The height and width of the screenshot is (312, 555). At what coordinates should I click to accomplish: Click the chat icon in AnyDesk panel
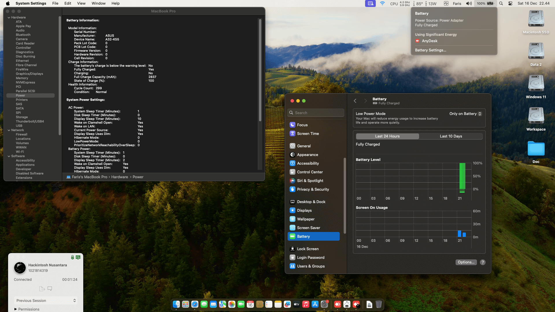coord(50,288)
